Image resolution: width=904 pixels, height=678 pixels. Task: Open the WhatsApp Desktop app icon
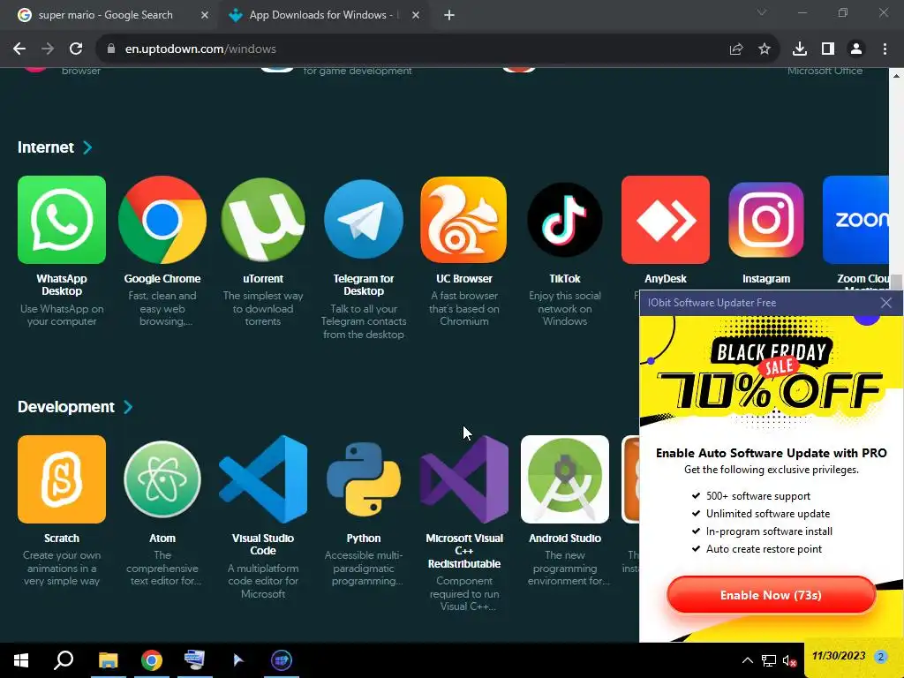[x=62, y=220]
